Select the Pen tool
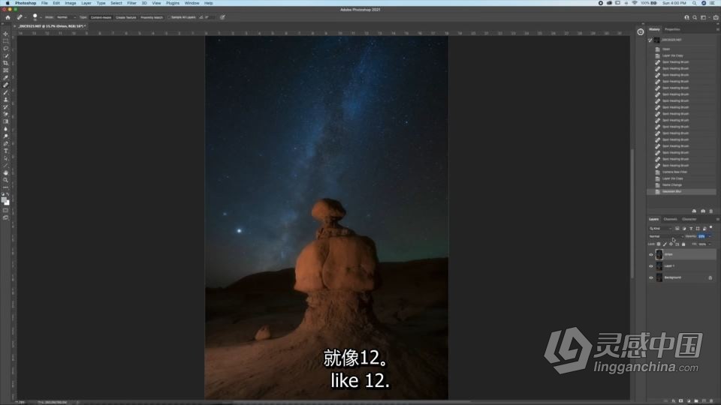The width and height of the screenshot is (721, 405). pyautogui.click(x=5, y=144)
